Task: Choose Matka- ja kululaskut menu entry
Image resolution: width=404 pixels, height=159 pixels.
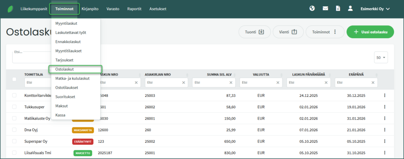Action: (x=73, y=78)
